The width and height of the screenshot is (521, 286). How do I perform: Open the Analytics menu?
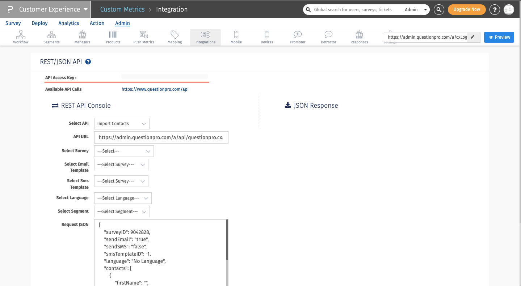point(68,23)
